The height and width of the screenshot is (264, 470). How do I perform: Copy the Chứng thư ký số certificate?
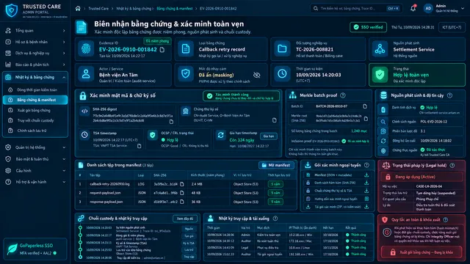point(274,120)
